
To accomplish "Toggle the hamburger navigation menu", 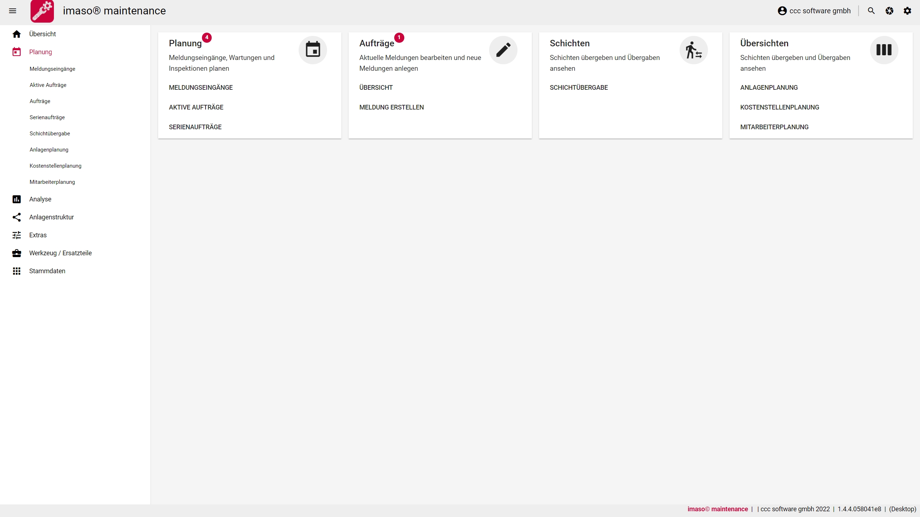I will click(13, 11).
